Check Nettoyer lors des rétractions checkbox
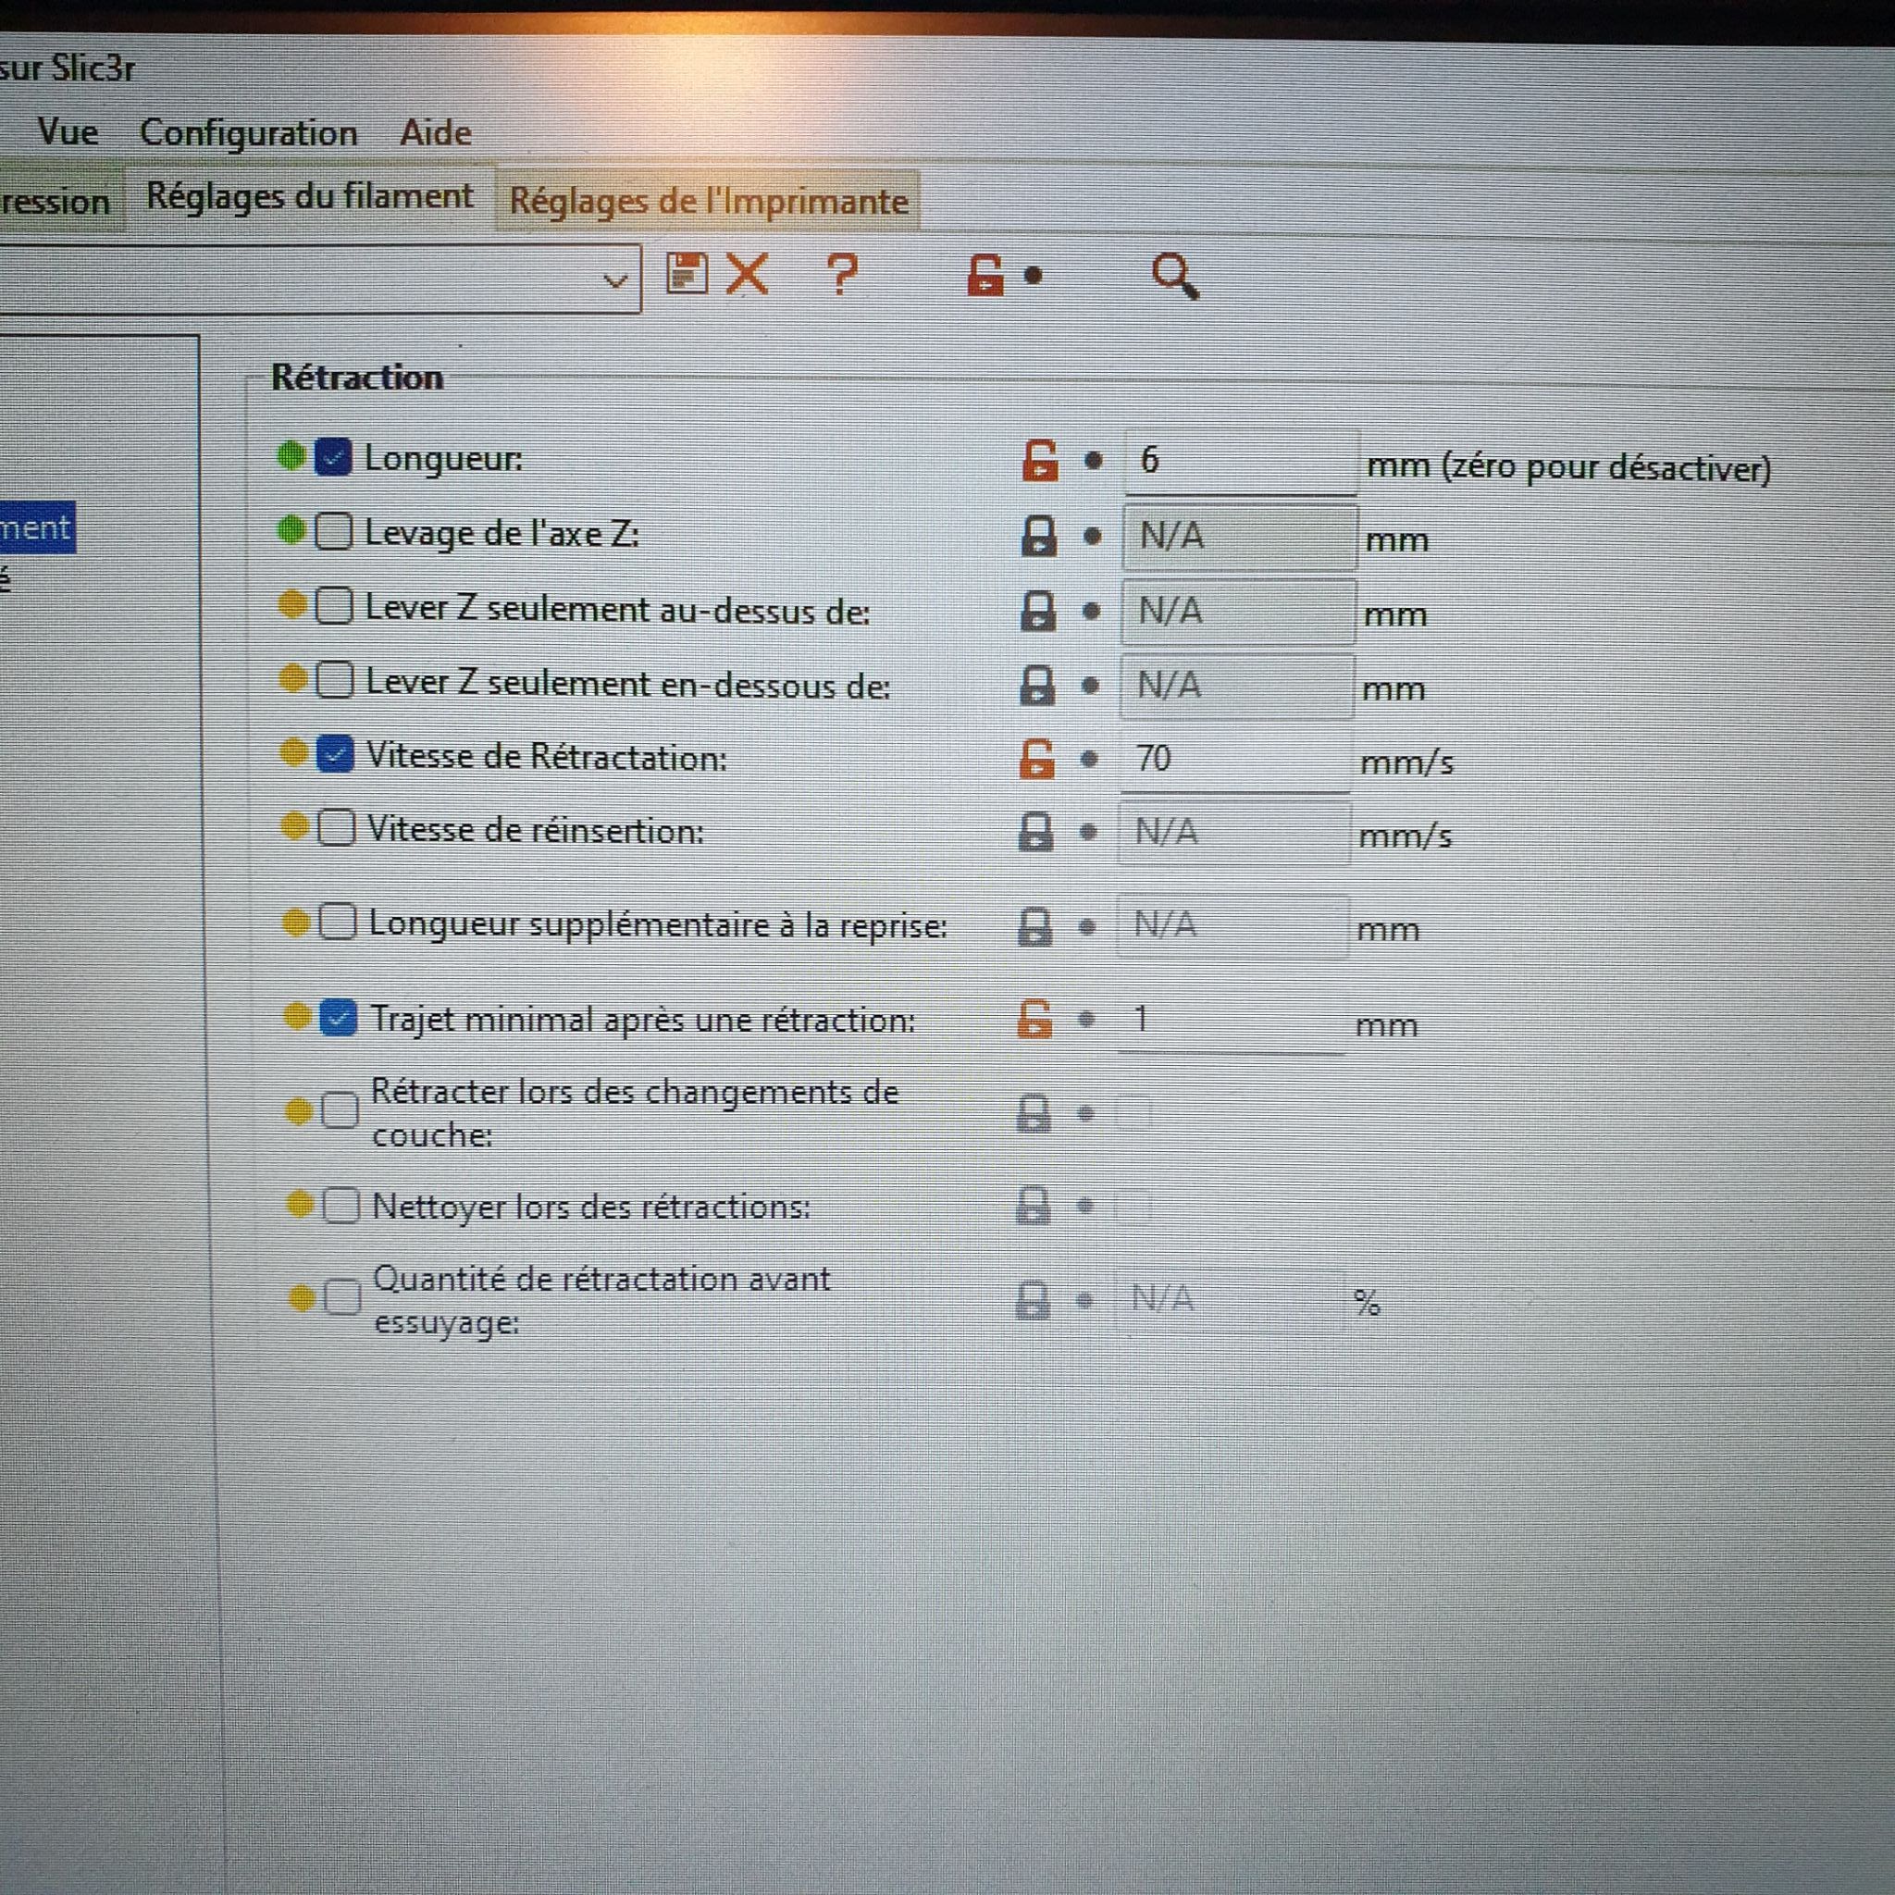Image resolution: width=1895 pixels, height=1895 pixels. coord(341,1206)
